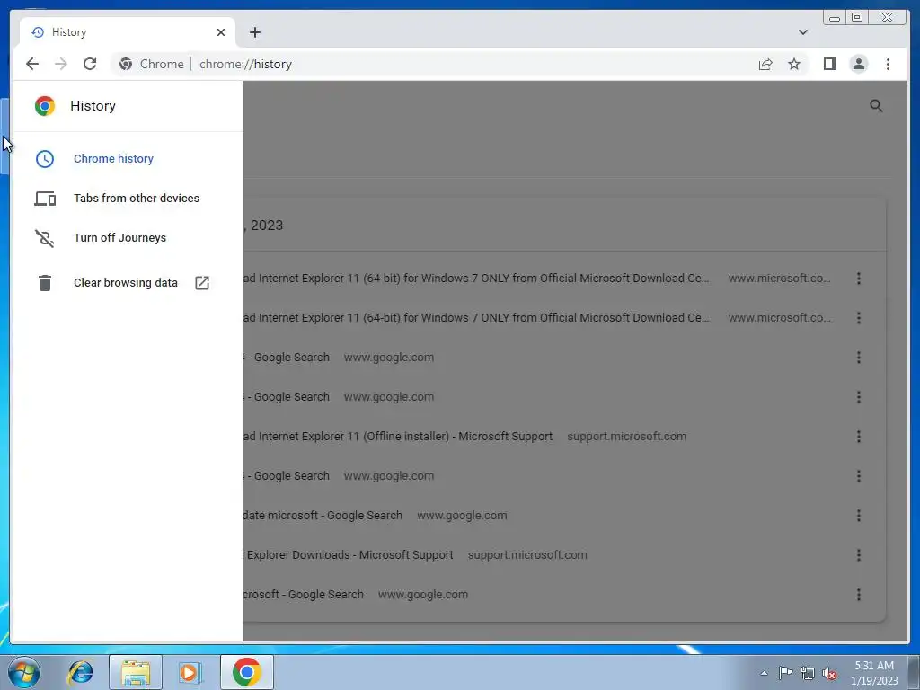This screenshot has width=920, height=690.
Task: Open 'crosoft - Google Search' history link
Action: coord(304,595)
